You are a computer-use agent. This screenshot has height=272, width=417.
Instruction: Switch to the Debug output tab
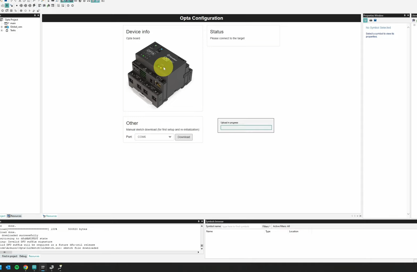[x=23, y=256]
